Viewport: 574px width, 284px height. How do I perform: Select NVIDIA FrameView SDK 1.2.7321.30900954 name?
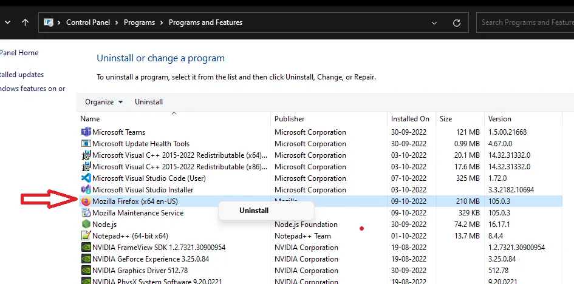click(159, 248)
